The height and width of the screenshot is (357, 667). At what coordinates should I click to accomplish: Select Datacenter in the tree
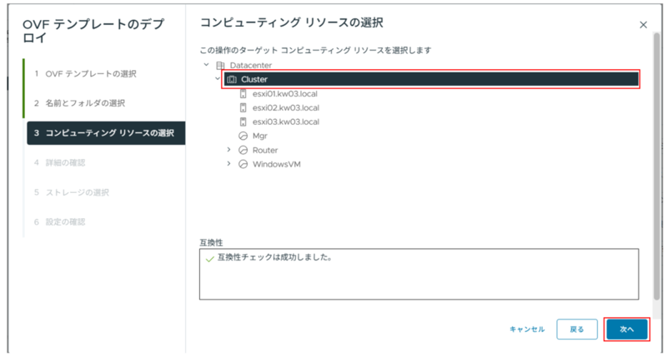pos(251,66)
